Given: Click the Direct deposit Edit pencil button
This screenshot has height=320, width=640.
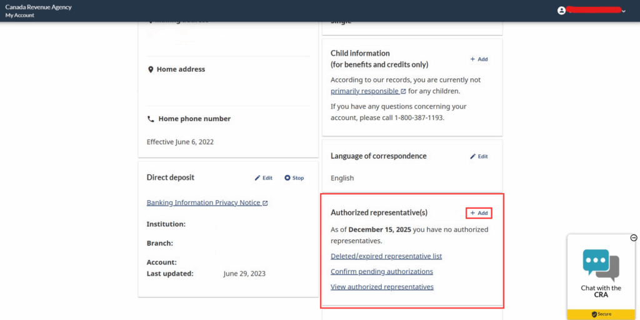Looking at the screenshot, I should [263, 178].
